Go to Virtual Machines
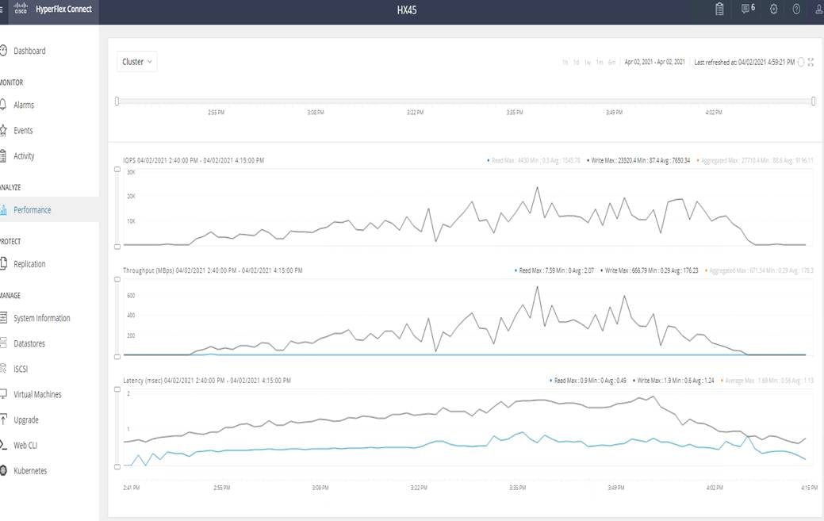The height and width of the screenshot is (521, 824). click(x=37, y=394)
